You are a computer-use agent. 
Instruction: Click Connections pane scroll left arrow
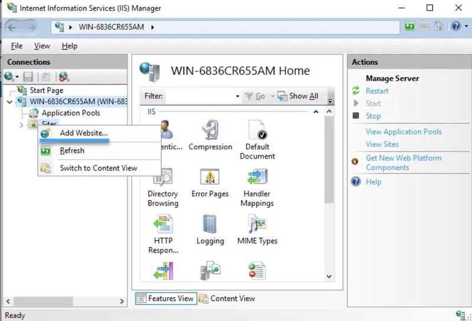point(8,301)
